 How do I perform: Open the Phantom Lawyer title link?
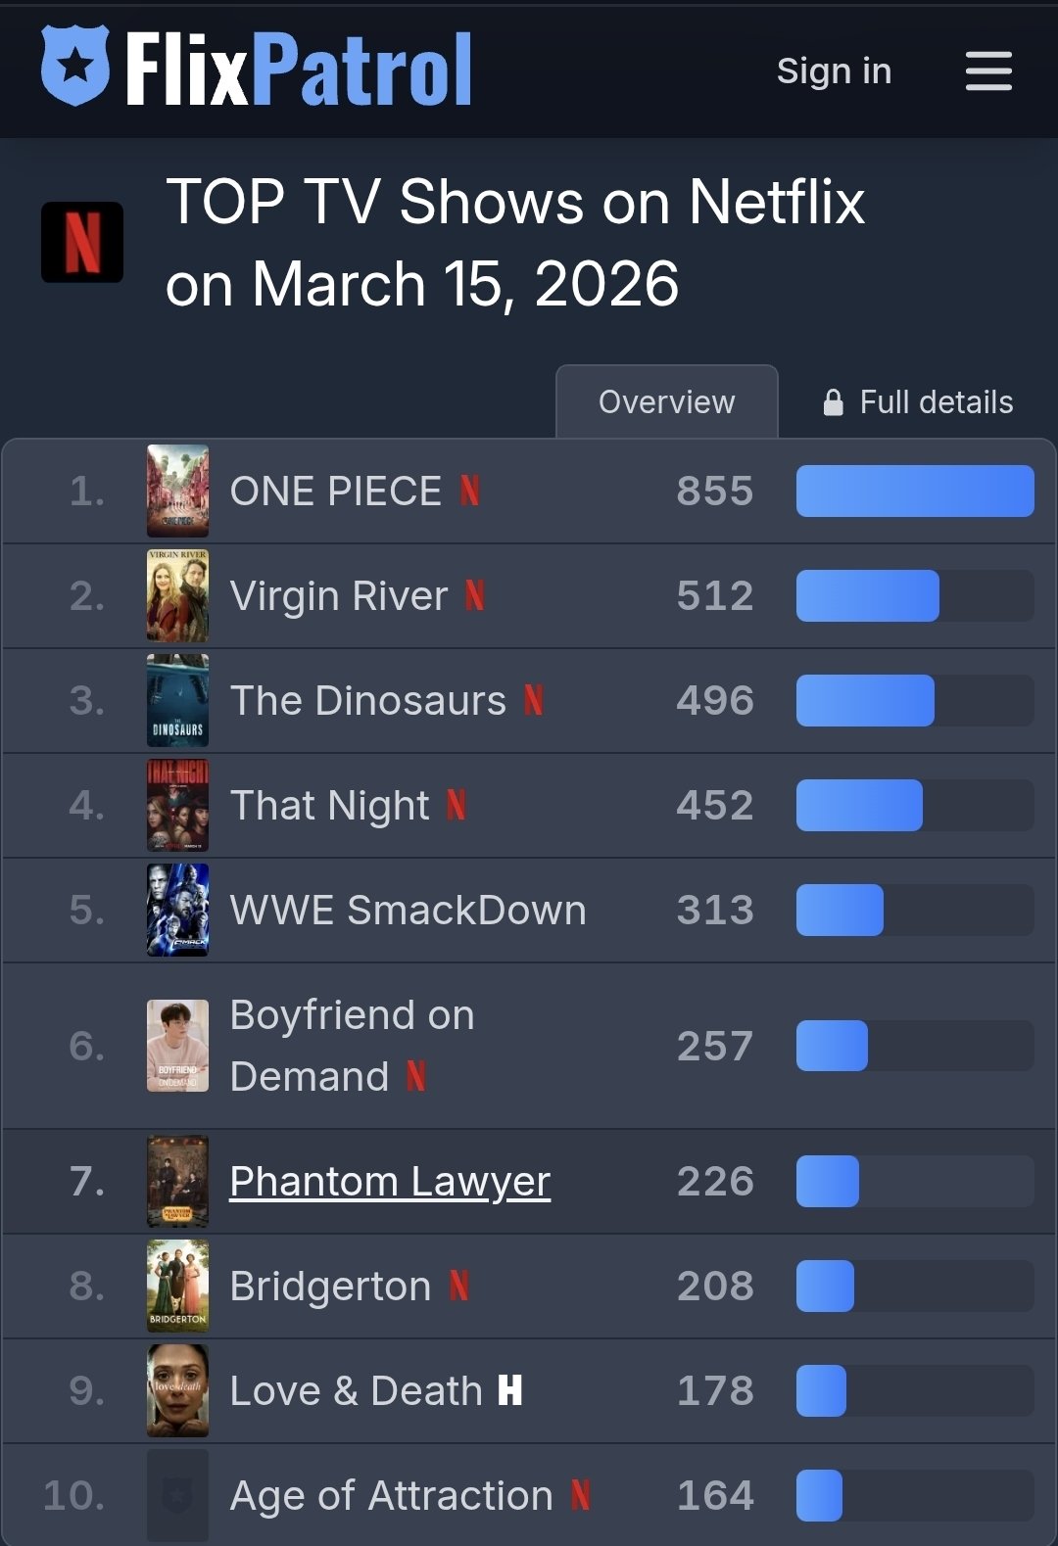(390, 1181)
